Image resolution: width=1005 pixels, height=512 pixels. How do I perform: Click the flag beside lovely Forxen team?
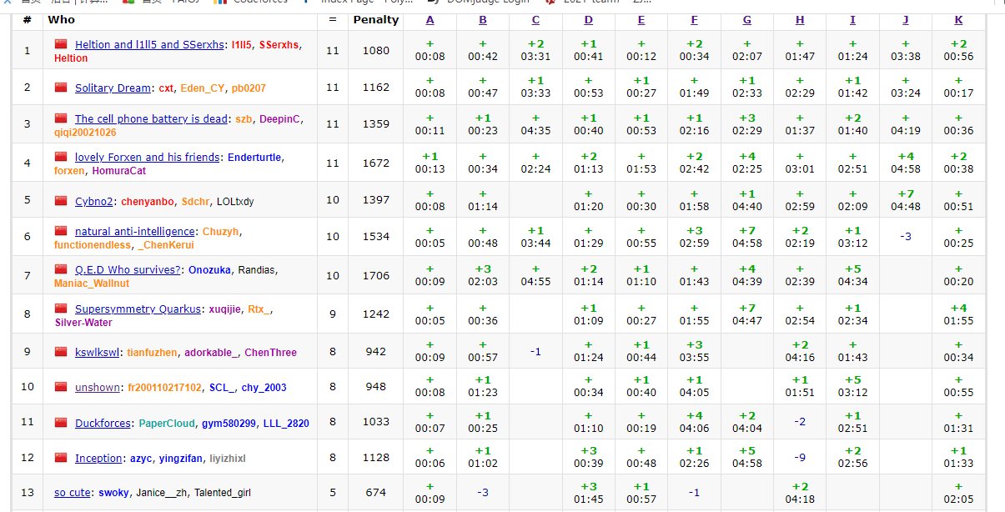point(61,157)
